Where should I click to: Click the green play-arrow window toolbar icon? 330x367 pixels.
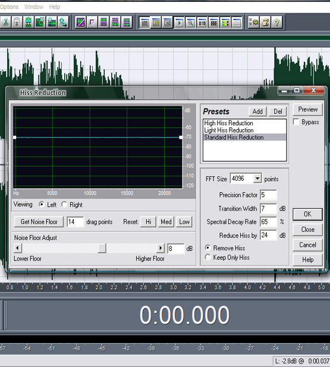(179, 23)
